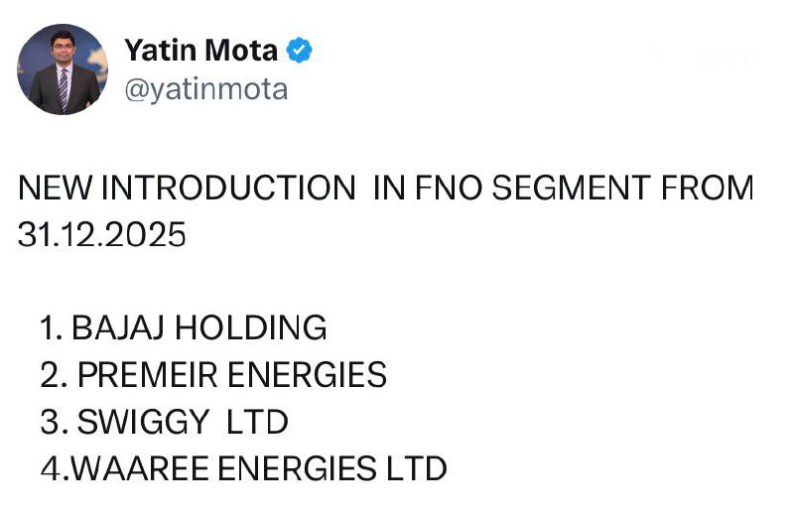Click the words "FNO SEGMENT FROM"
Screen dimensions: 794x517
pyautogui.click(x=583, y=189)
